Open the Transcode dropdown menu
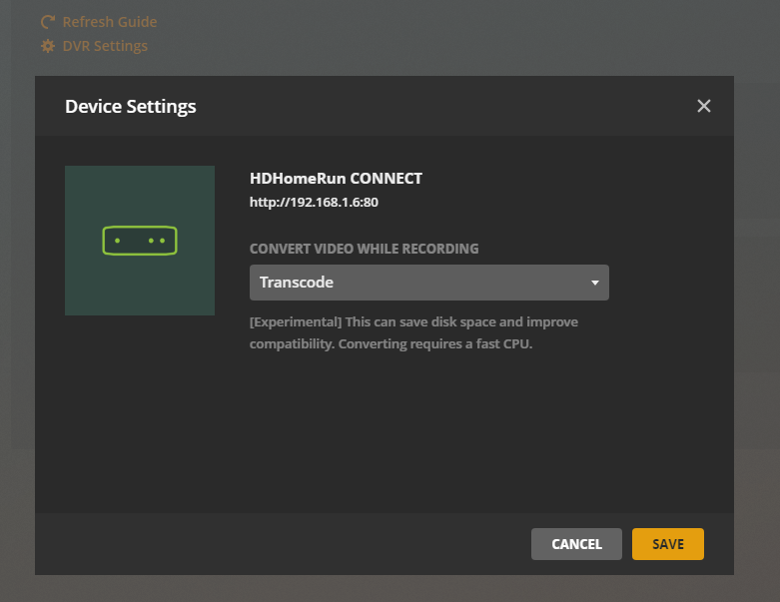This screenshot has width=780, height=602. click(x=429, y=283)
